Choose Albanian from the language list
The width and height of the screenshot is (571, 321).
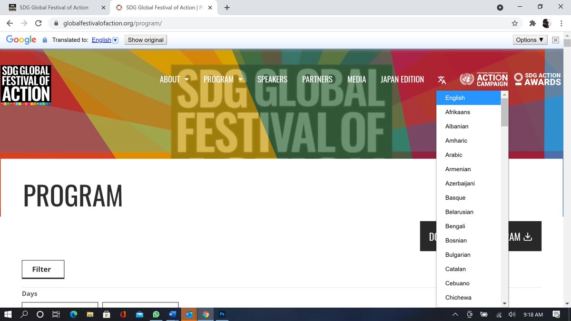[469, 126]
